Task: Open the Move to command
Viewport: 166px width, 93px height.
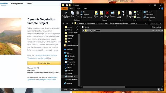Action: [x=96, y=15]
